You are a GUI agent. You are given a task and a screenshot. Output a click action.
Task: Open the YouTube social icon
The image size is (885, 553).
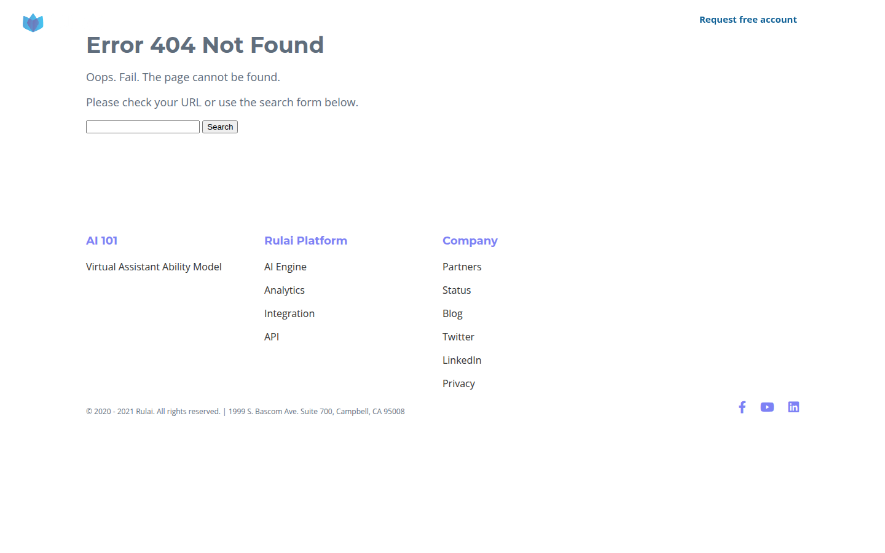(x=767, y=407)
